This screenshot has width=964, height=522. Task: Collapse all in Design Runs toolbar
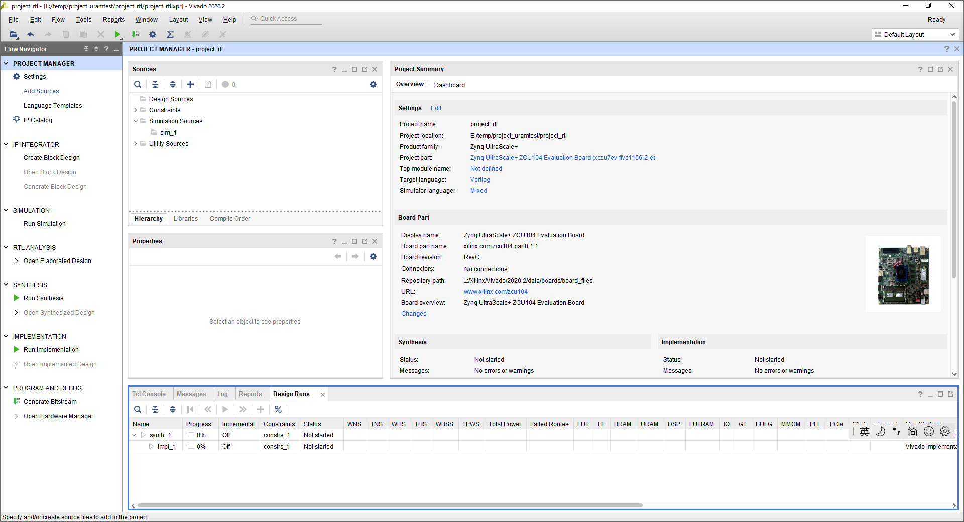click(155, 409)
